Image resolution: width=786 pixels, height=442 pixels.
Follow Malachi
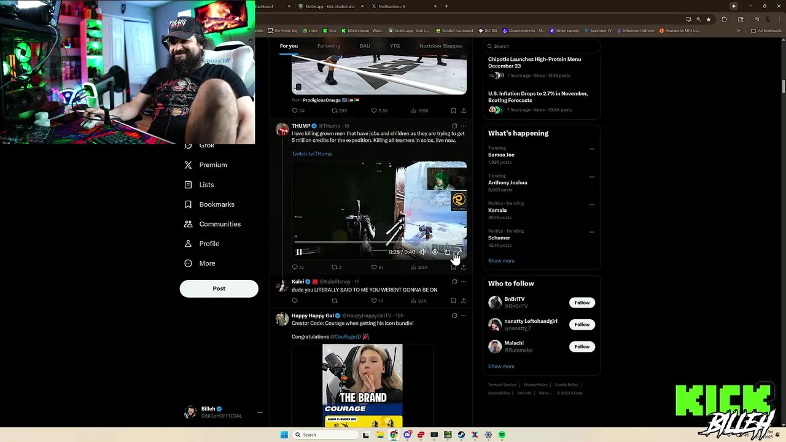click(x=582, y=347)
